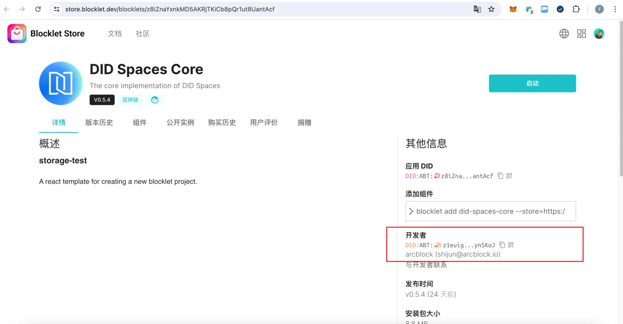The height and width of the screenshot is (324, 623).
Task: Click the DID Spaces Core logo
Action: [x=61, y=83]
